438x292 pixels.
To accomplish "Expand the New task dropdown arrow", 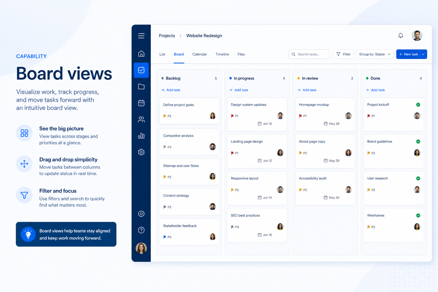I will pos(423,54).
